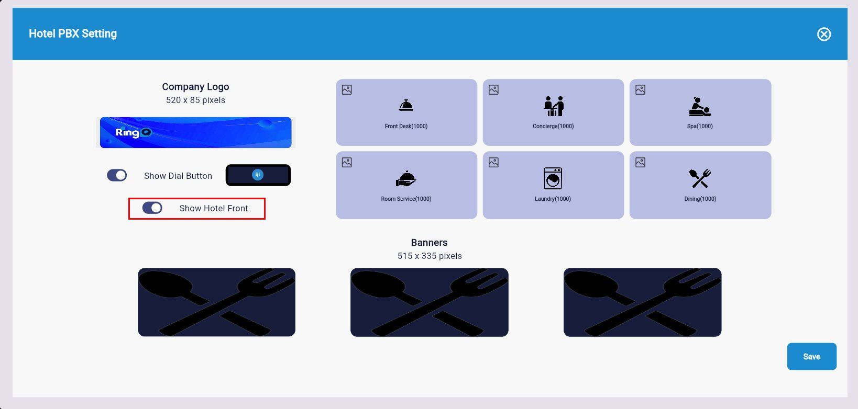Click the Room Service(1000) label
The image size is (858, 409).
click(406, 199)
